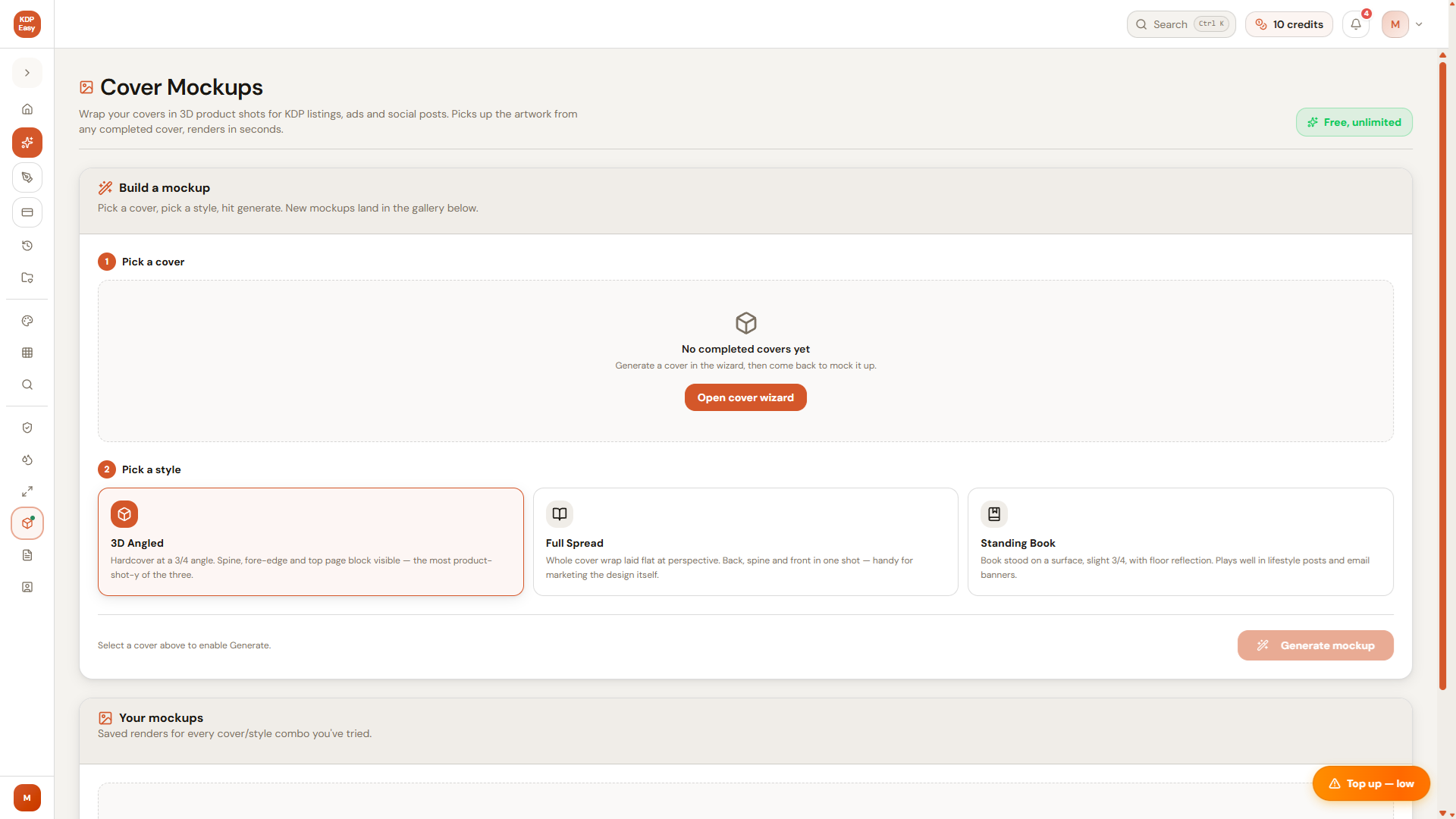Select the cube mockups sidebar icon
Image resolution: width=1456 pixels, height=819 pixels.
27,523
